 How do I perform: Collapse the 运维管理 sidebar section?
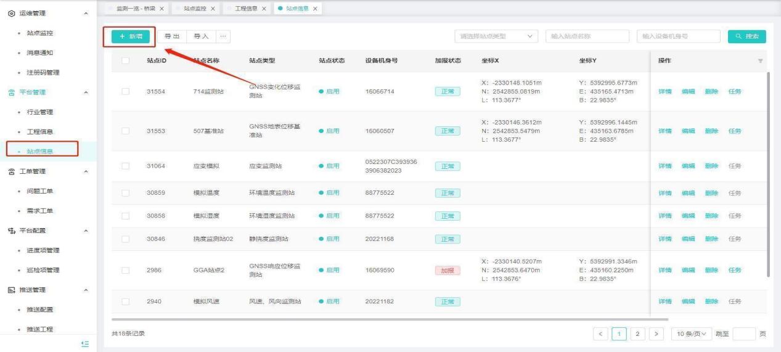click(85, 13)
